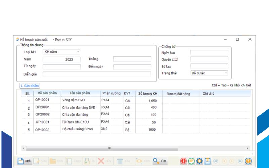Click the Số lượng KH column header

point(148,93)
